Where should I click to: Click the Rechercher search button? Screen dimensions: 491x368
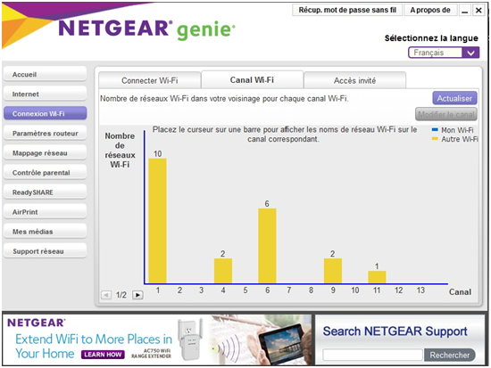pyautogui.click(x=449, y=355)
